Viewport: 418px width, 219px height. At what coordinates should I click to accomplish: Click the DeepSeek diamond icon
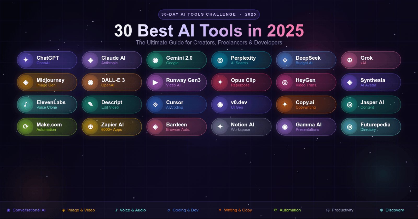[285, 60]
